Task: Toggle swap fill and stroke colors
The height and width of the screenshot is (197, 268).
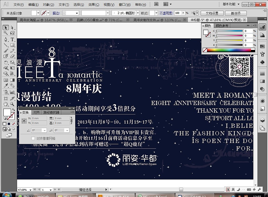Action: (x=14, y=109)
